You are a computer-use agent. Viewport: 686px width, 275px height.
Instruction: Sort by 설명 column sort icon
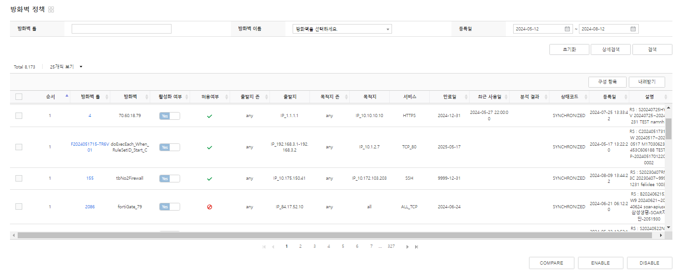coord(666,97)
